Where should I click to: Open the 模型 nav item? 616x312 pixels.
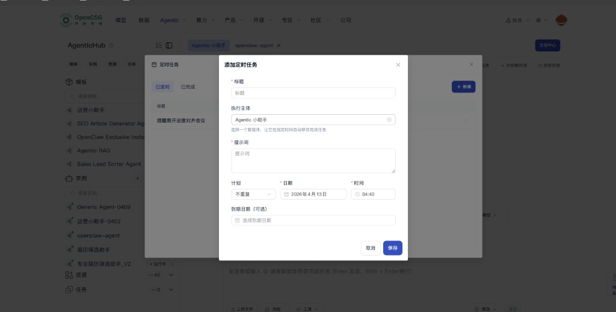pos(120,20)
